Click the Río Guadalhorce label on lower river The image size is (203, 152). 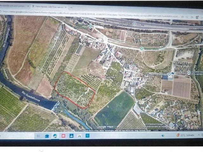pos(31,96)
